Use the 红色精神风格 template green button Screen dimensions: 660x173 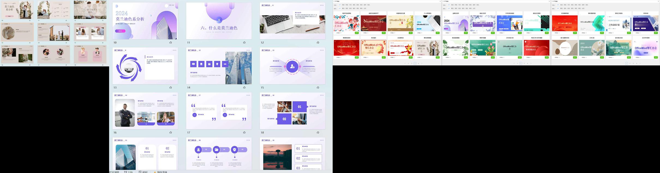click(x=575, y=33)
